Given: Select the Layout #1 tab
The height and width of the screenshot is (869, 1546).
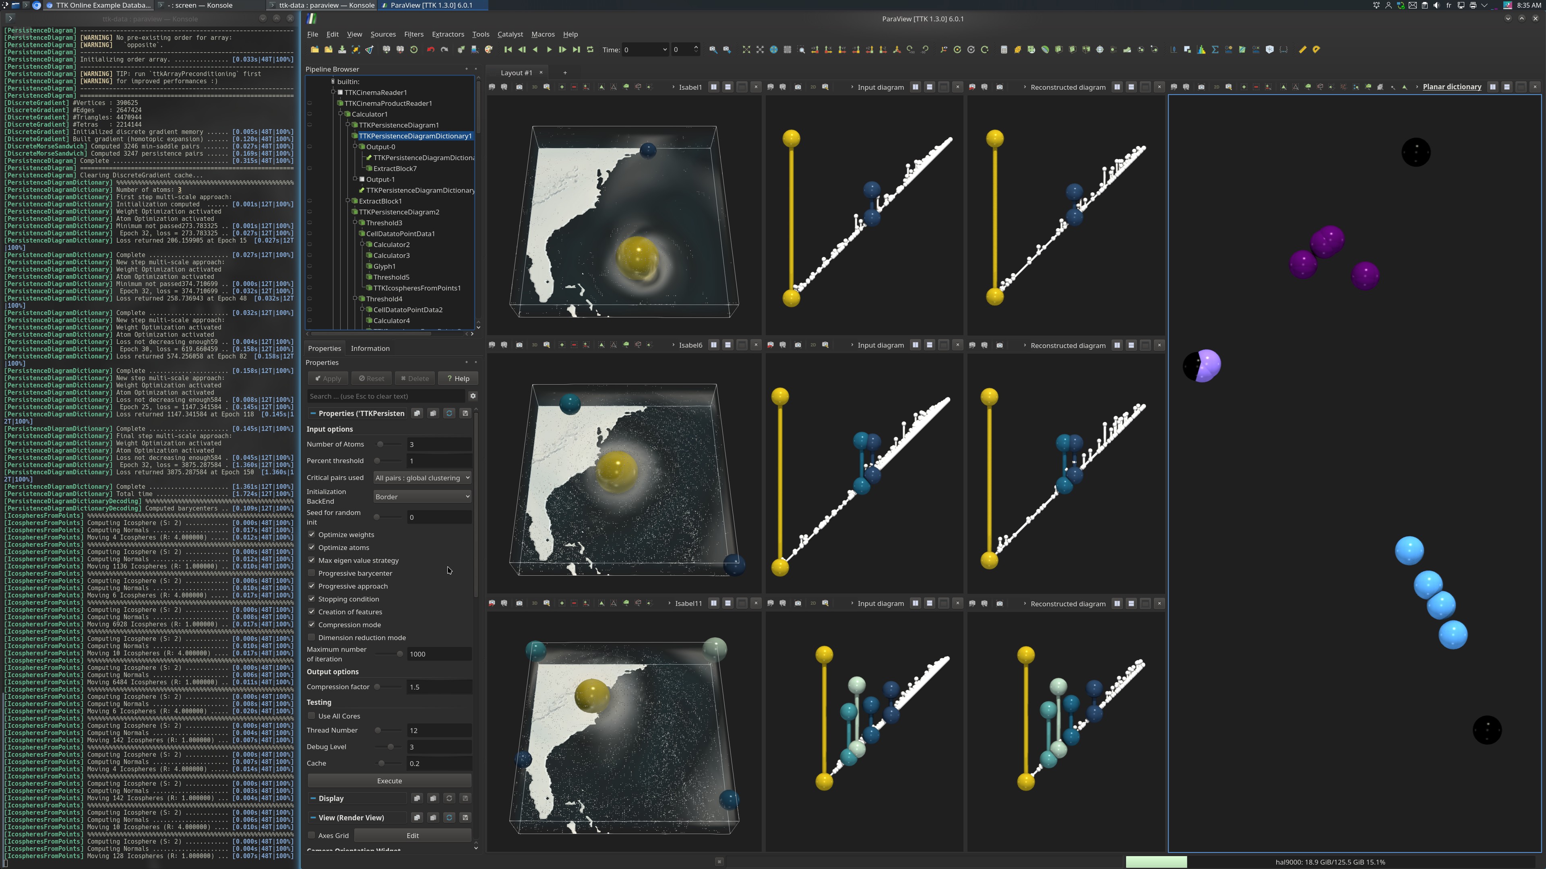Looking at the screenshot, I should click(516, 72).
